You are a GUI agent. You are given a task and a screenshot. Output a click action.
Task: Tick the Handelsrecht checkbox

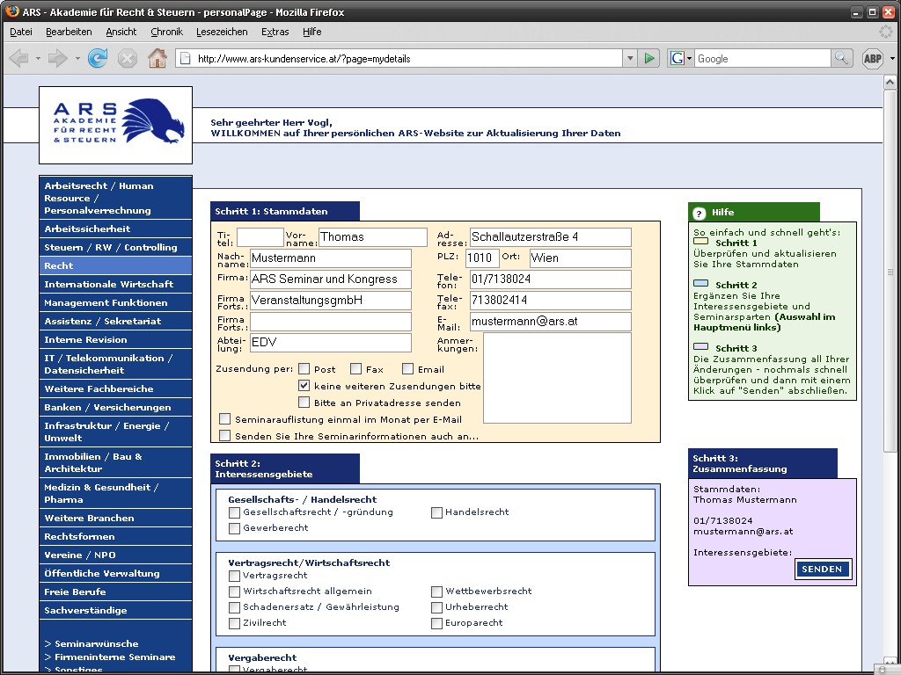[436, 512]
